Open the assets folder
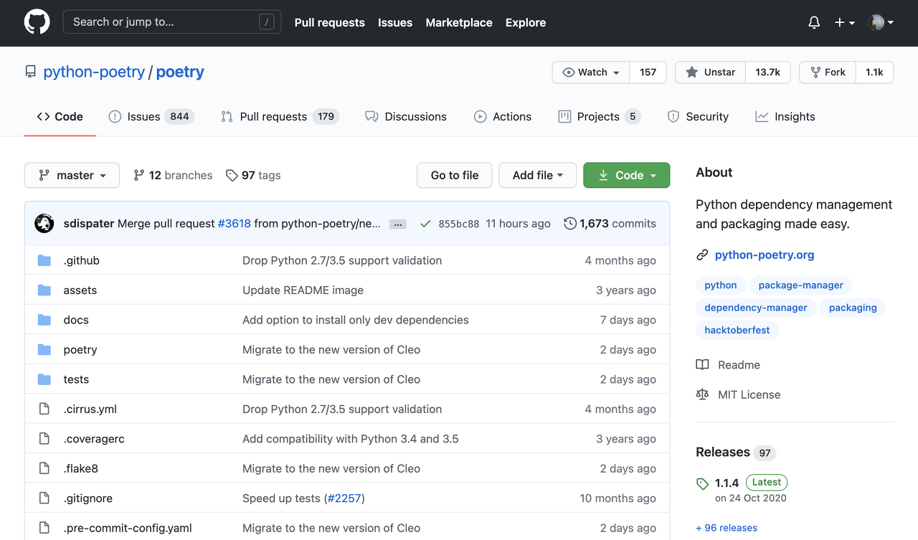This screenshot has height=540, width=918. (80, 290)
